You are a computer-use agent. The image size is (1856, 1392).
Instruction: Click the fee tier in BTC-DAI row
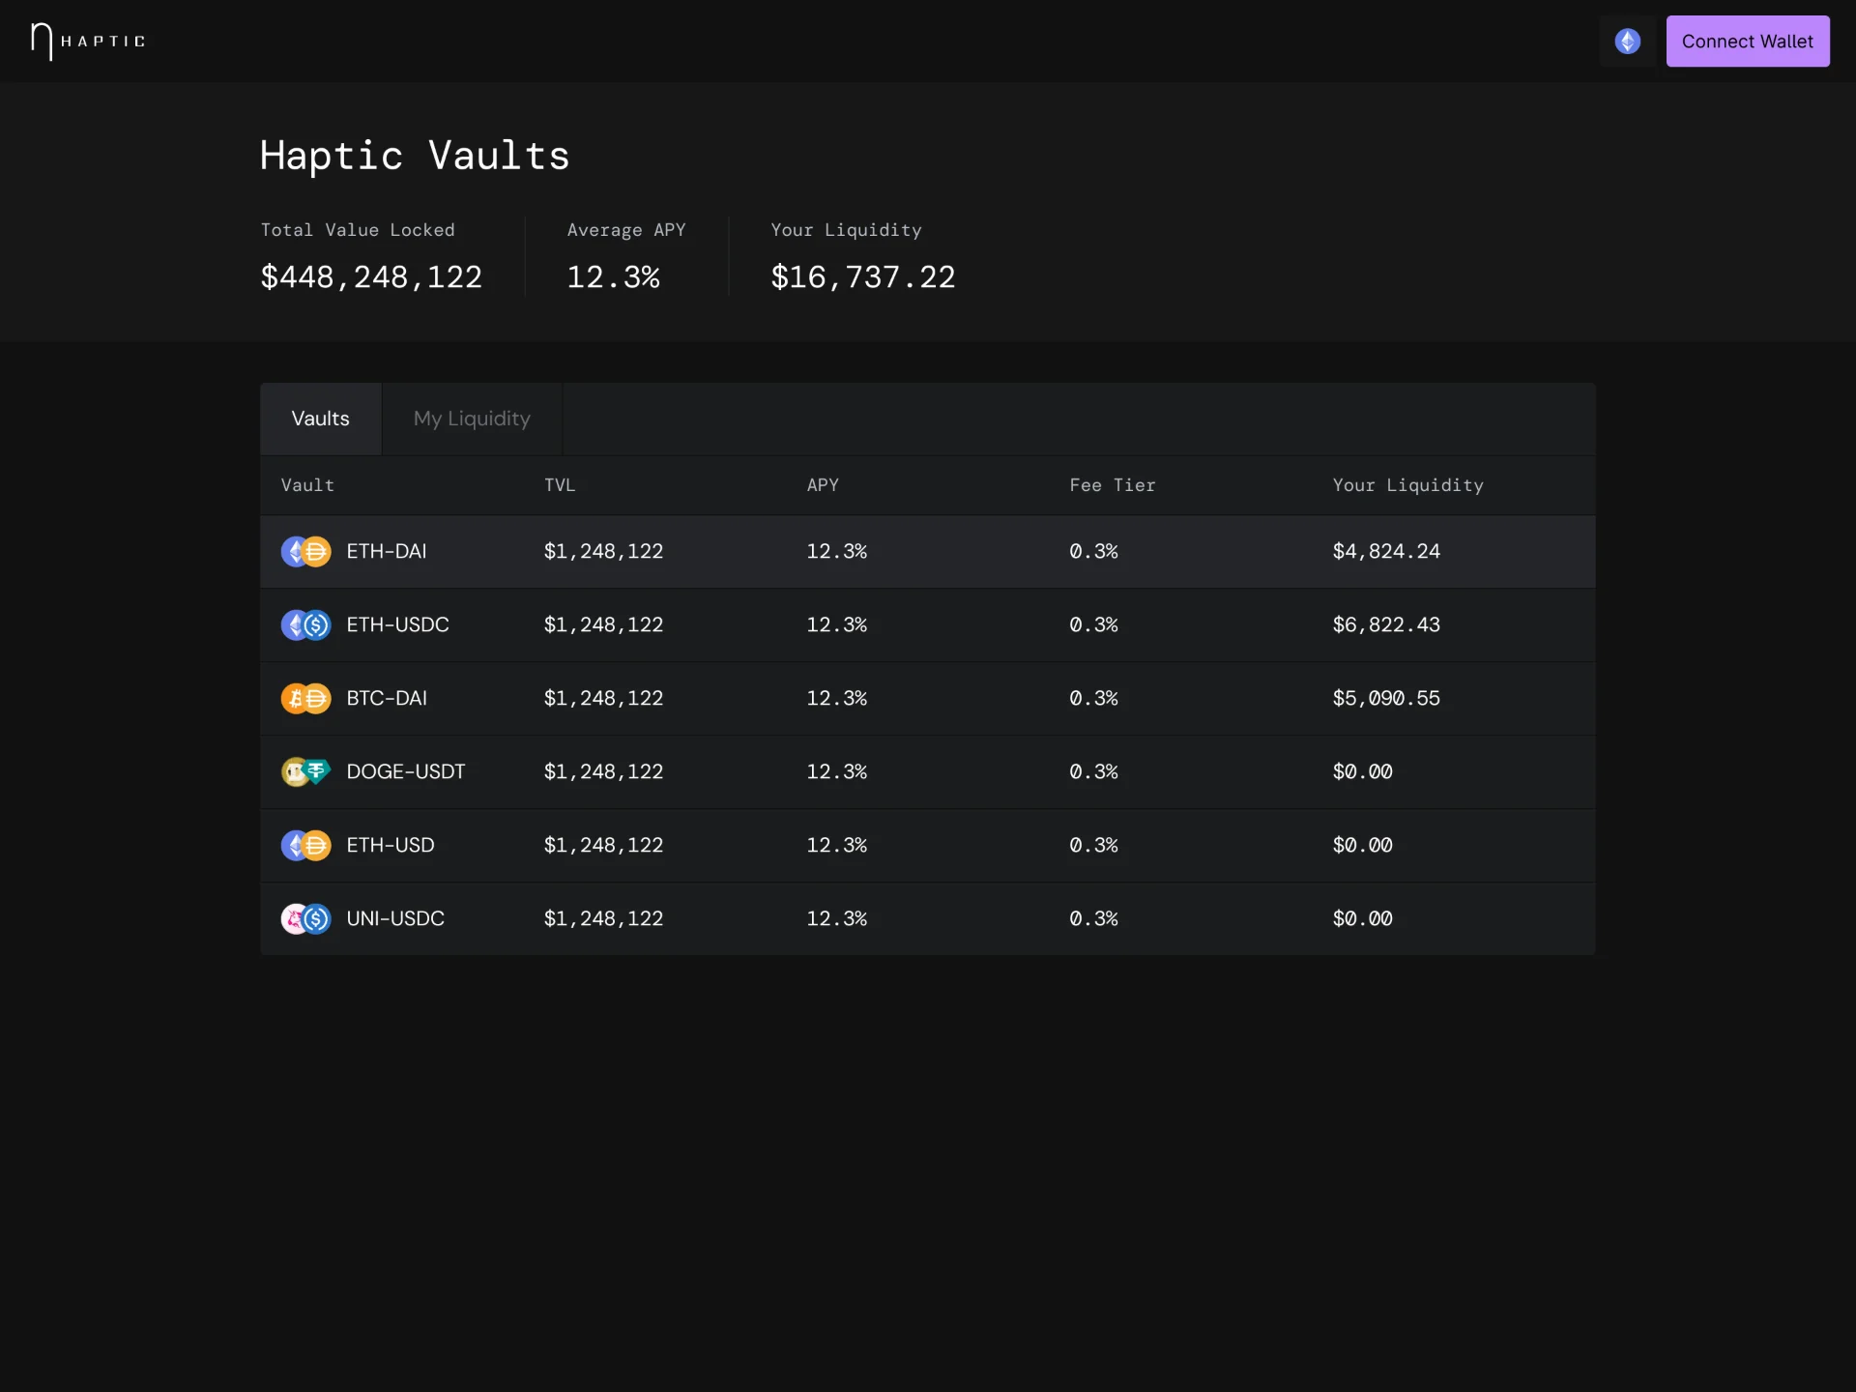point(1093,698)
